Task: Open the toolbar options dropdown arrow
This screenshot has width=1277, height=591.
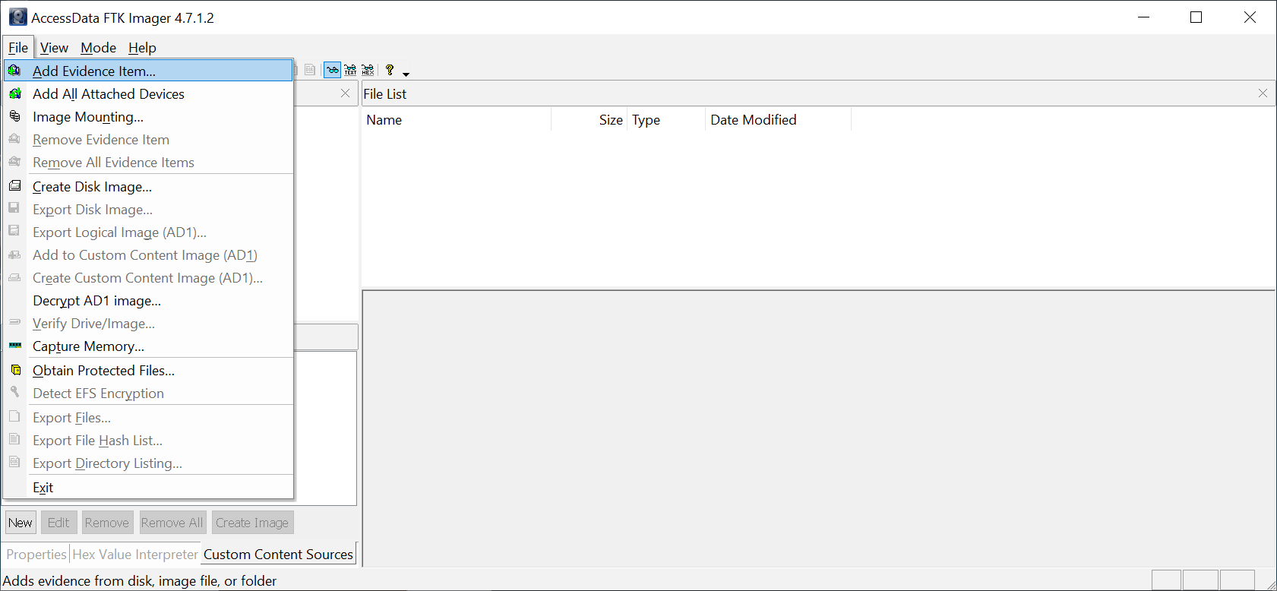Action: click(406, 74)
